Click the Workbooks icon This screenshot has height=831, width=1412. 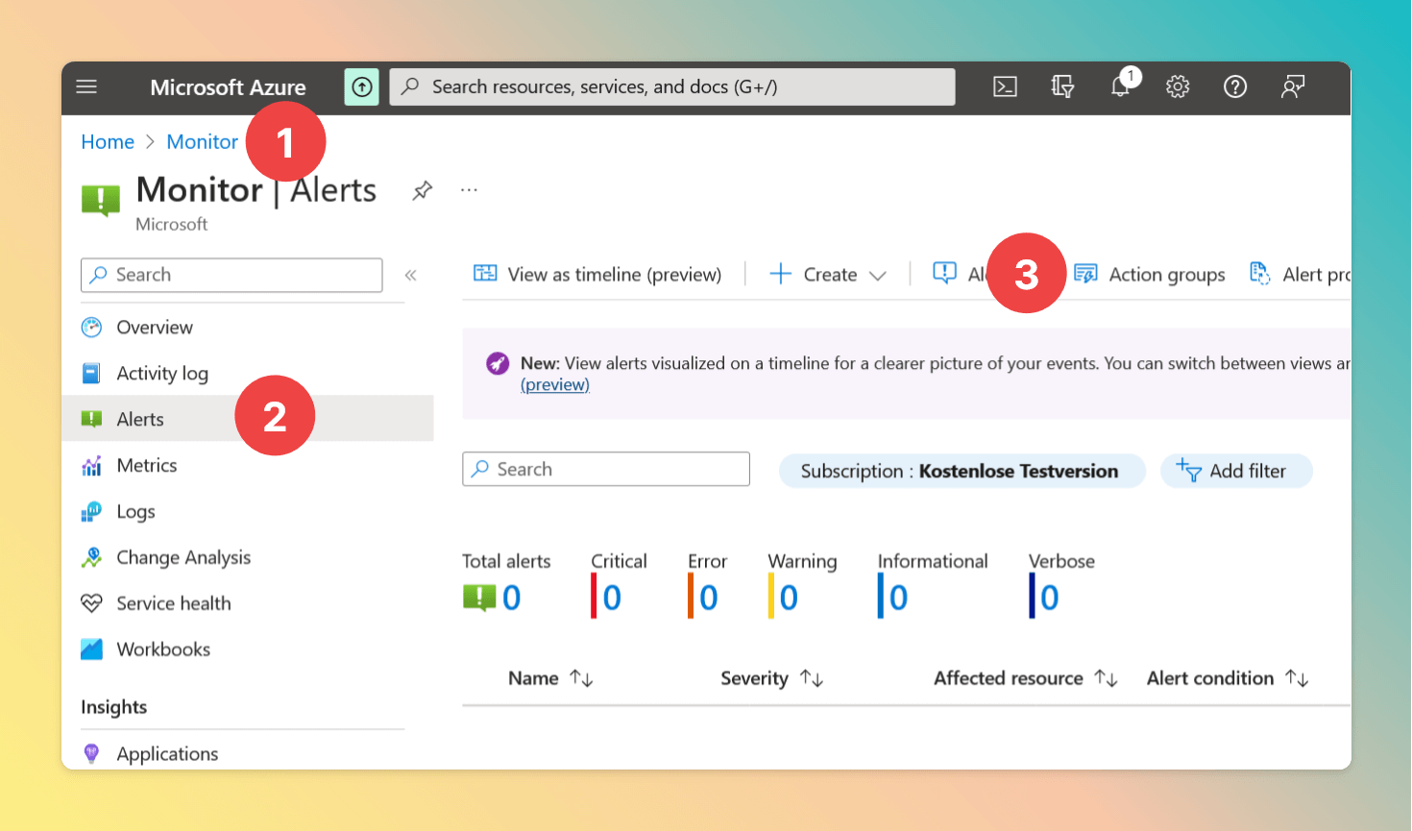coord(91,649)
